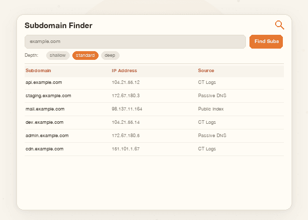Click Public Index source for mail row
This screenshot has height=220, width=308.
(x=211, y=109)
